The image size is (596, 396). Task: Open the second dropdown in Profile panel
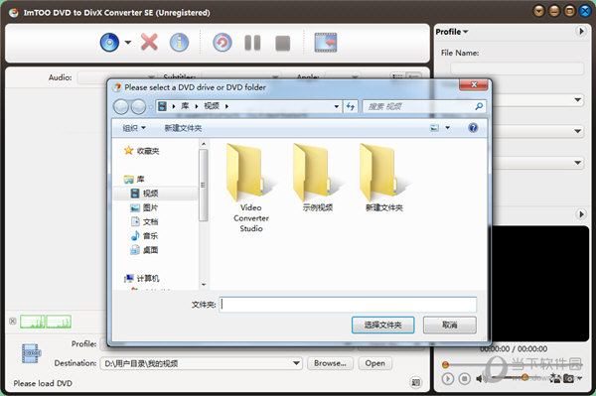578,131
